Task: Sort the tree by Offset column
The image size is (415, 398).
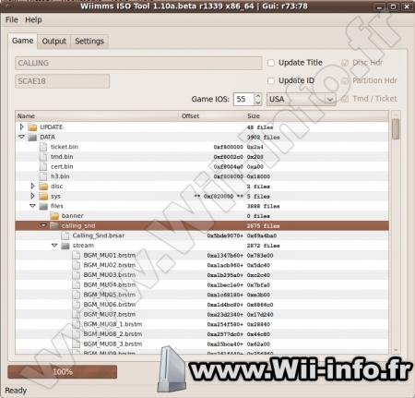Action: [212, 116]
